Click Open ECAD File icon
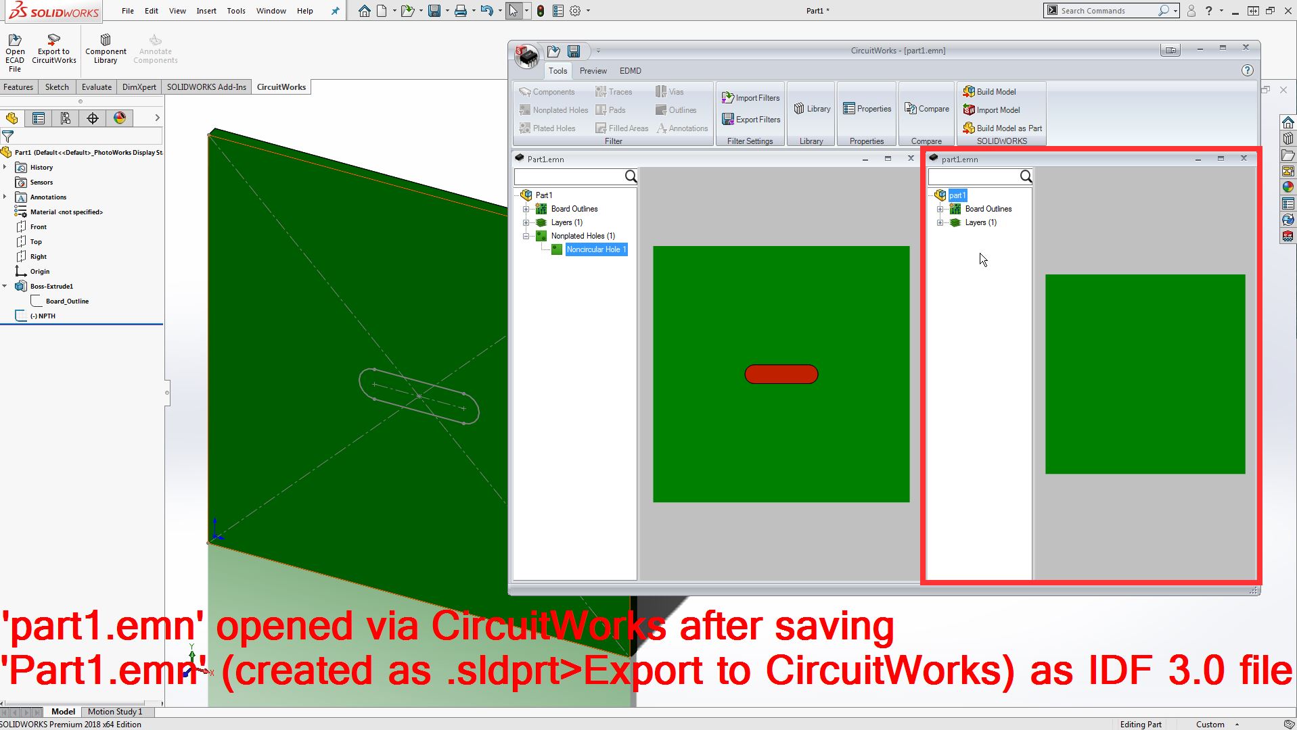1297x730 pixels. (15, 40)
